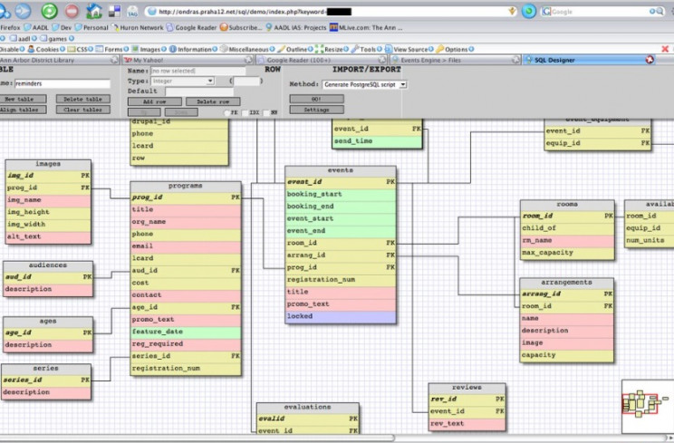The width and height of the screenshot is (674, 443).
Task: Click the games tag in toolbar
Action: [x=57, y=39]
